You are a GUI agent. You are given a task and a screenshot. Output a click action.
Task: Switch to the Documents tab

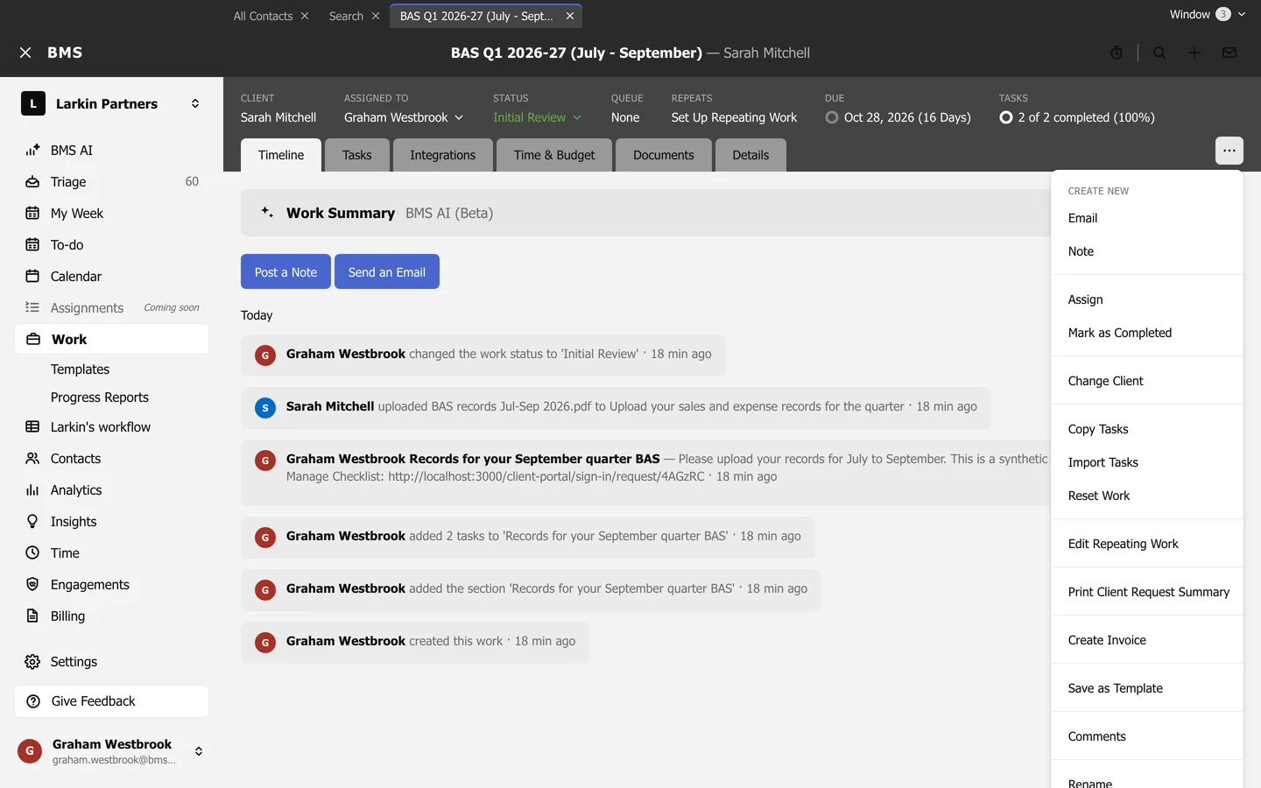664,155
